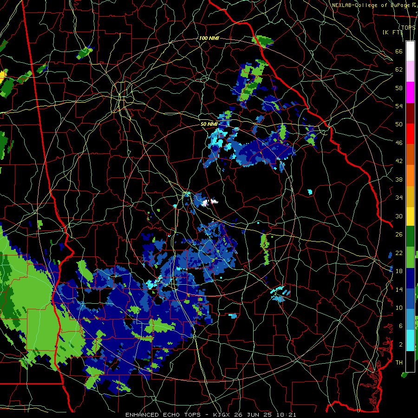Click the navy blue legend swatch
The image size is (418, 418).
pos(410,278)
